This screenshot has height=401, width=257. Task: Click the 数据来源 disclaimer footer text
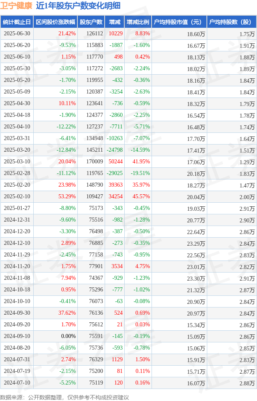[65, 397]
